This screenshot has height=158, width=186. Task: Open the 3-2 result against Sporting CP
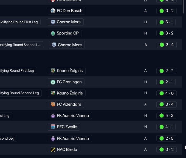166,33
